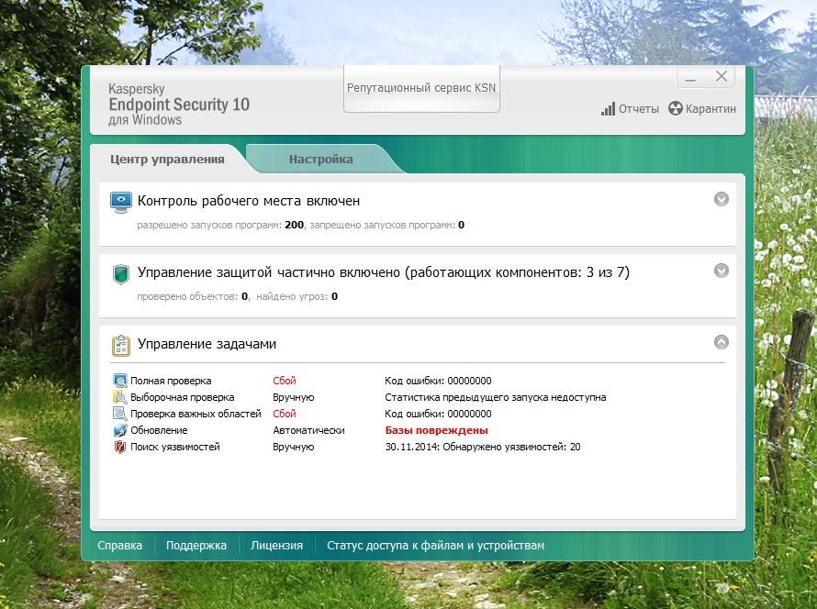This screenshot has height=609, width=817.
Task: Open the Quarantine radiation icon
Action: coord(676,108)
